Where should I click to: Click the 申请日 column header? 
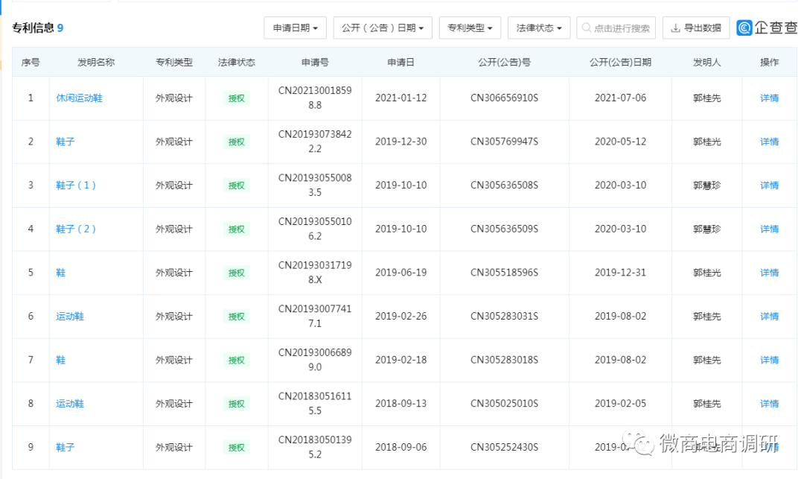tap(401, 63)
